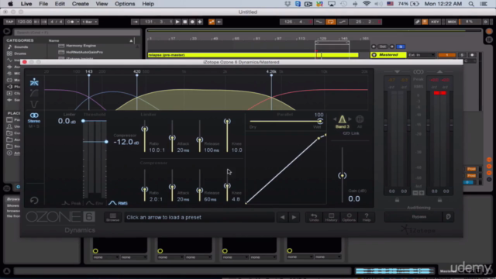Select next band arrow beside Band 3
Viewport: 496px width, 279px height.
(x=350, y=119)
